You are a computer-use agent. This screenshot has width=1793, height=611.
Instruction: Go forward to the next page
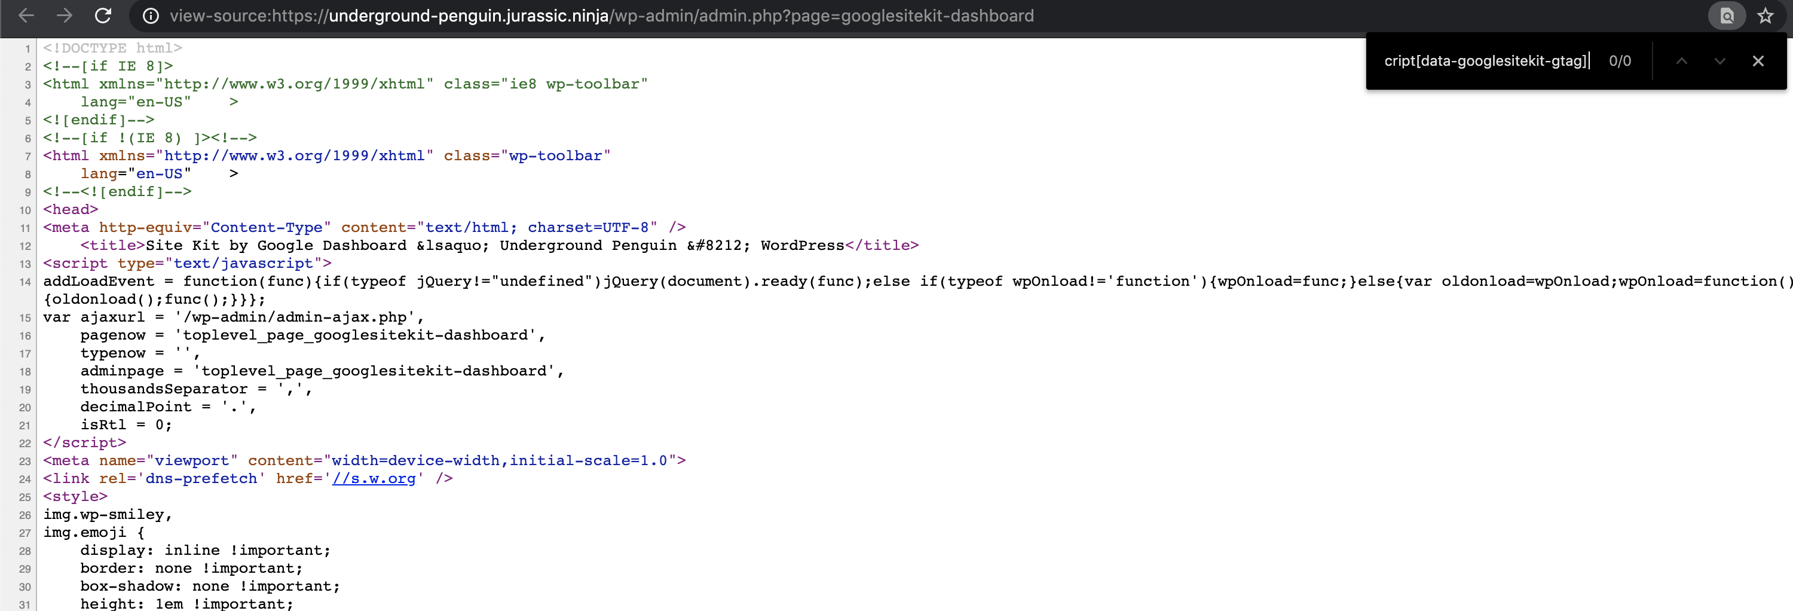point(65,16)
